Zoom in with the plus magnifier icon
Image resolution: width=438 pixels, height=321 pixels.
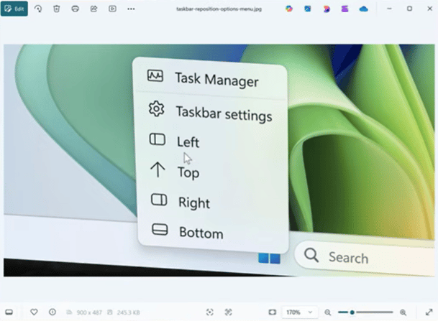(x=403, y=312)
